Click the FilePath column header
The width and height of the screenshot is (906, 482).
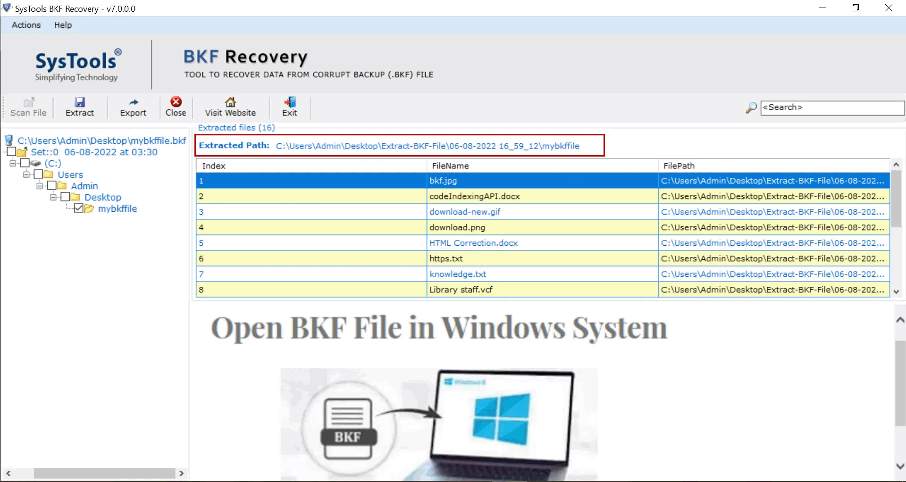click(x=773, y=166)
